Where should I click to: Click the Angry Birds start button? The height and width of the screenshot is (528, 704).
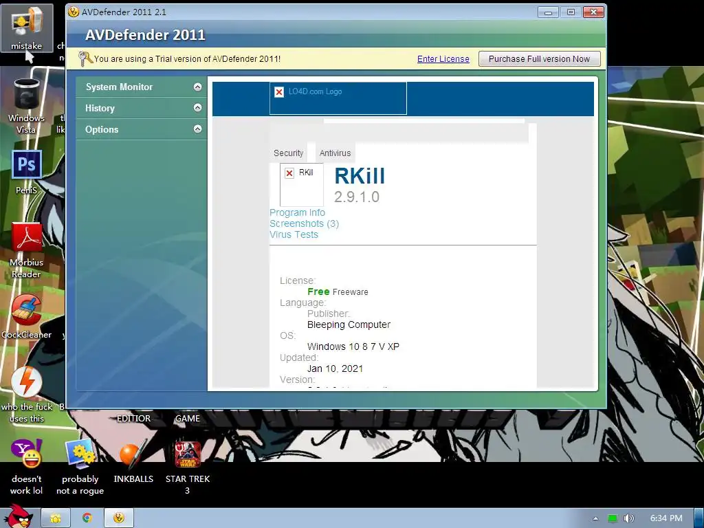(x=18, y=516)
